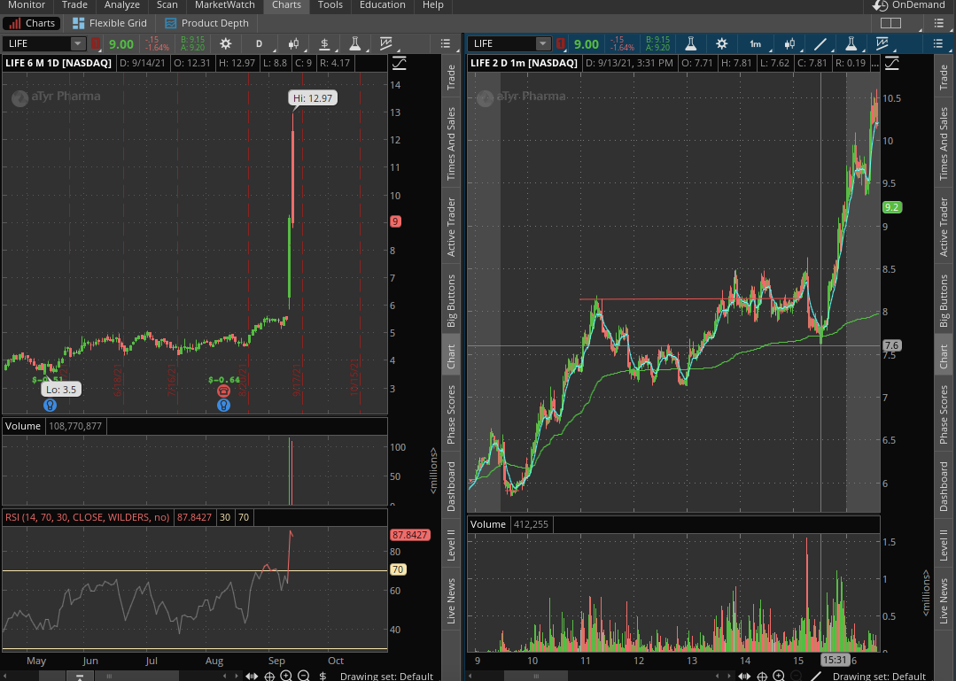Image resolution: width=956 pixels, height=681 pixels.
Task: Open right chart list actions menu
Action: (937, 44)
